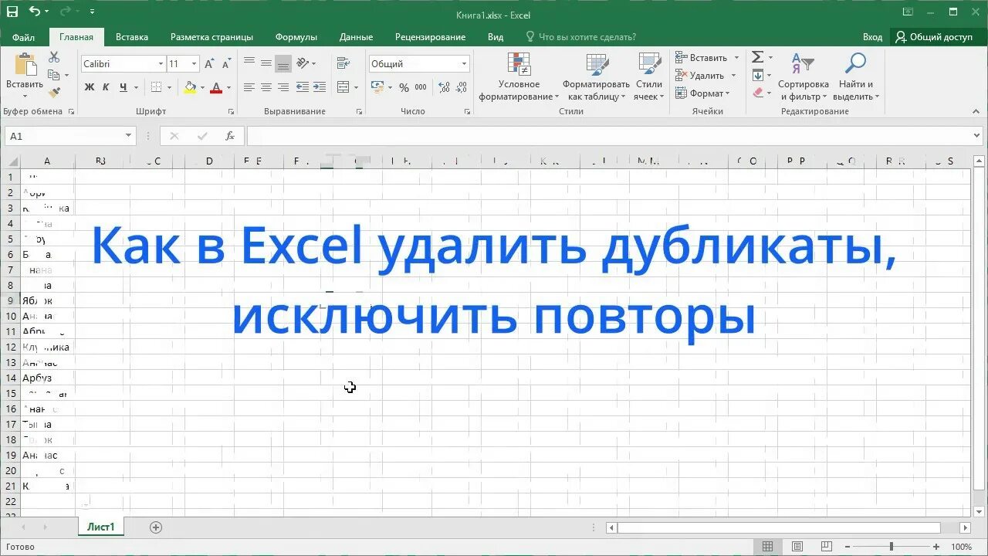Click the increase decimal icon
The height and width of the screenshot is (556, 988).
(x=444, y=87)
